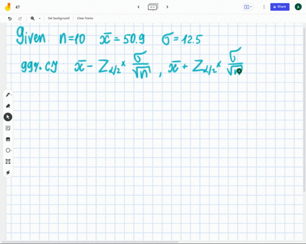This screenshot has width=306, height=244.
Task: Insert an image
Action: click(8, 139)
